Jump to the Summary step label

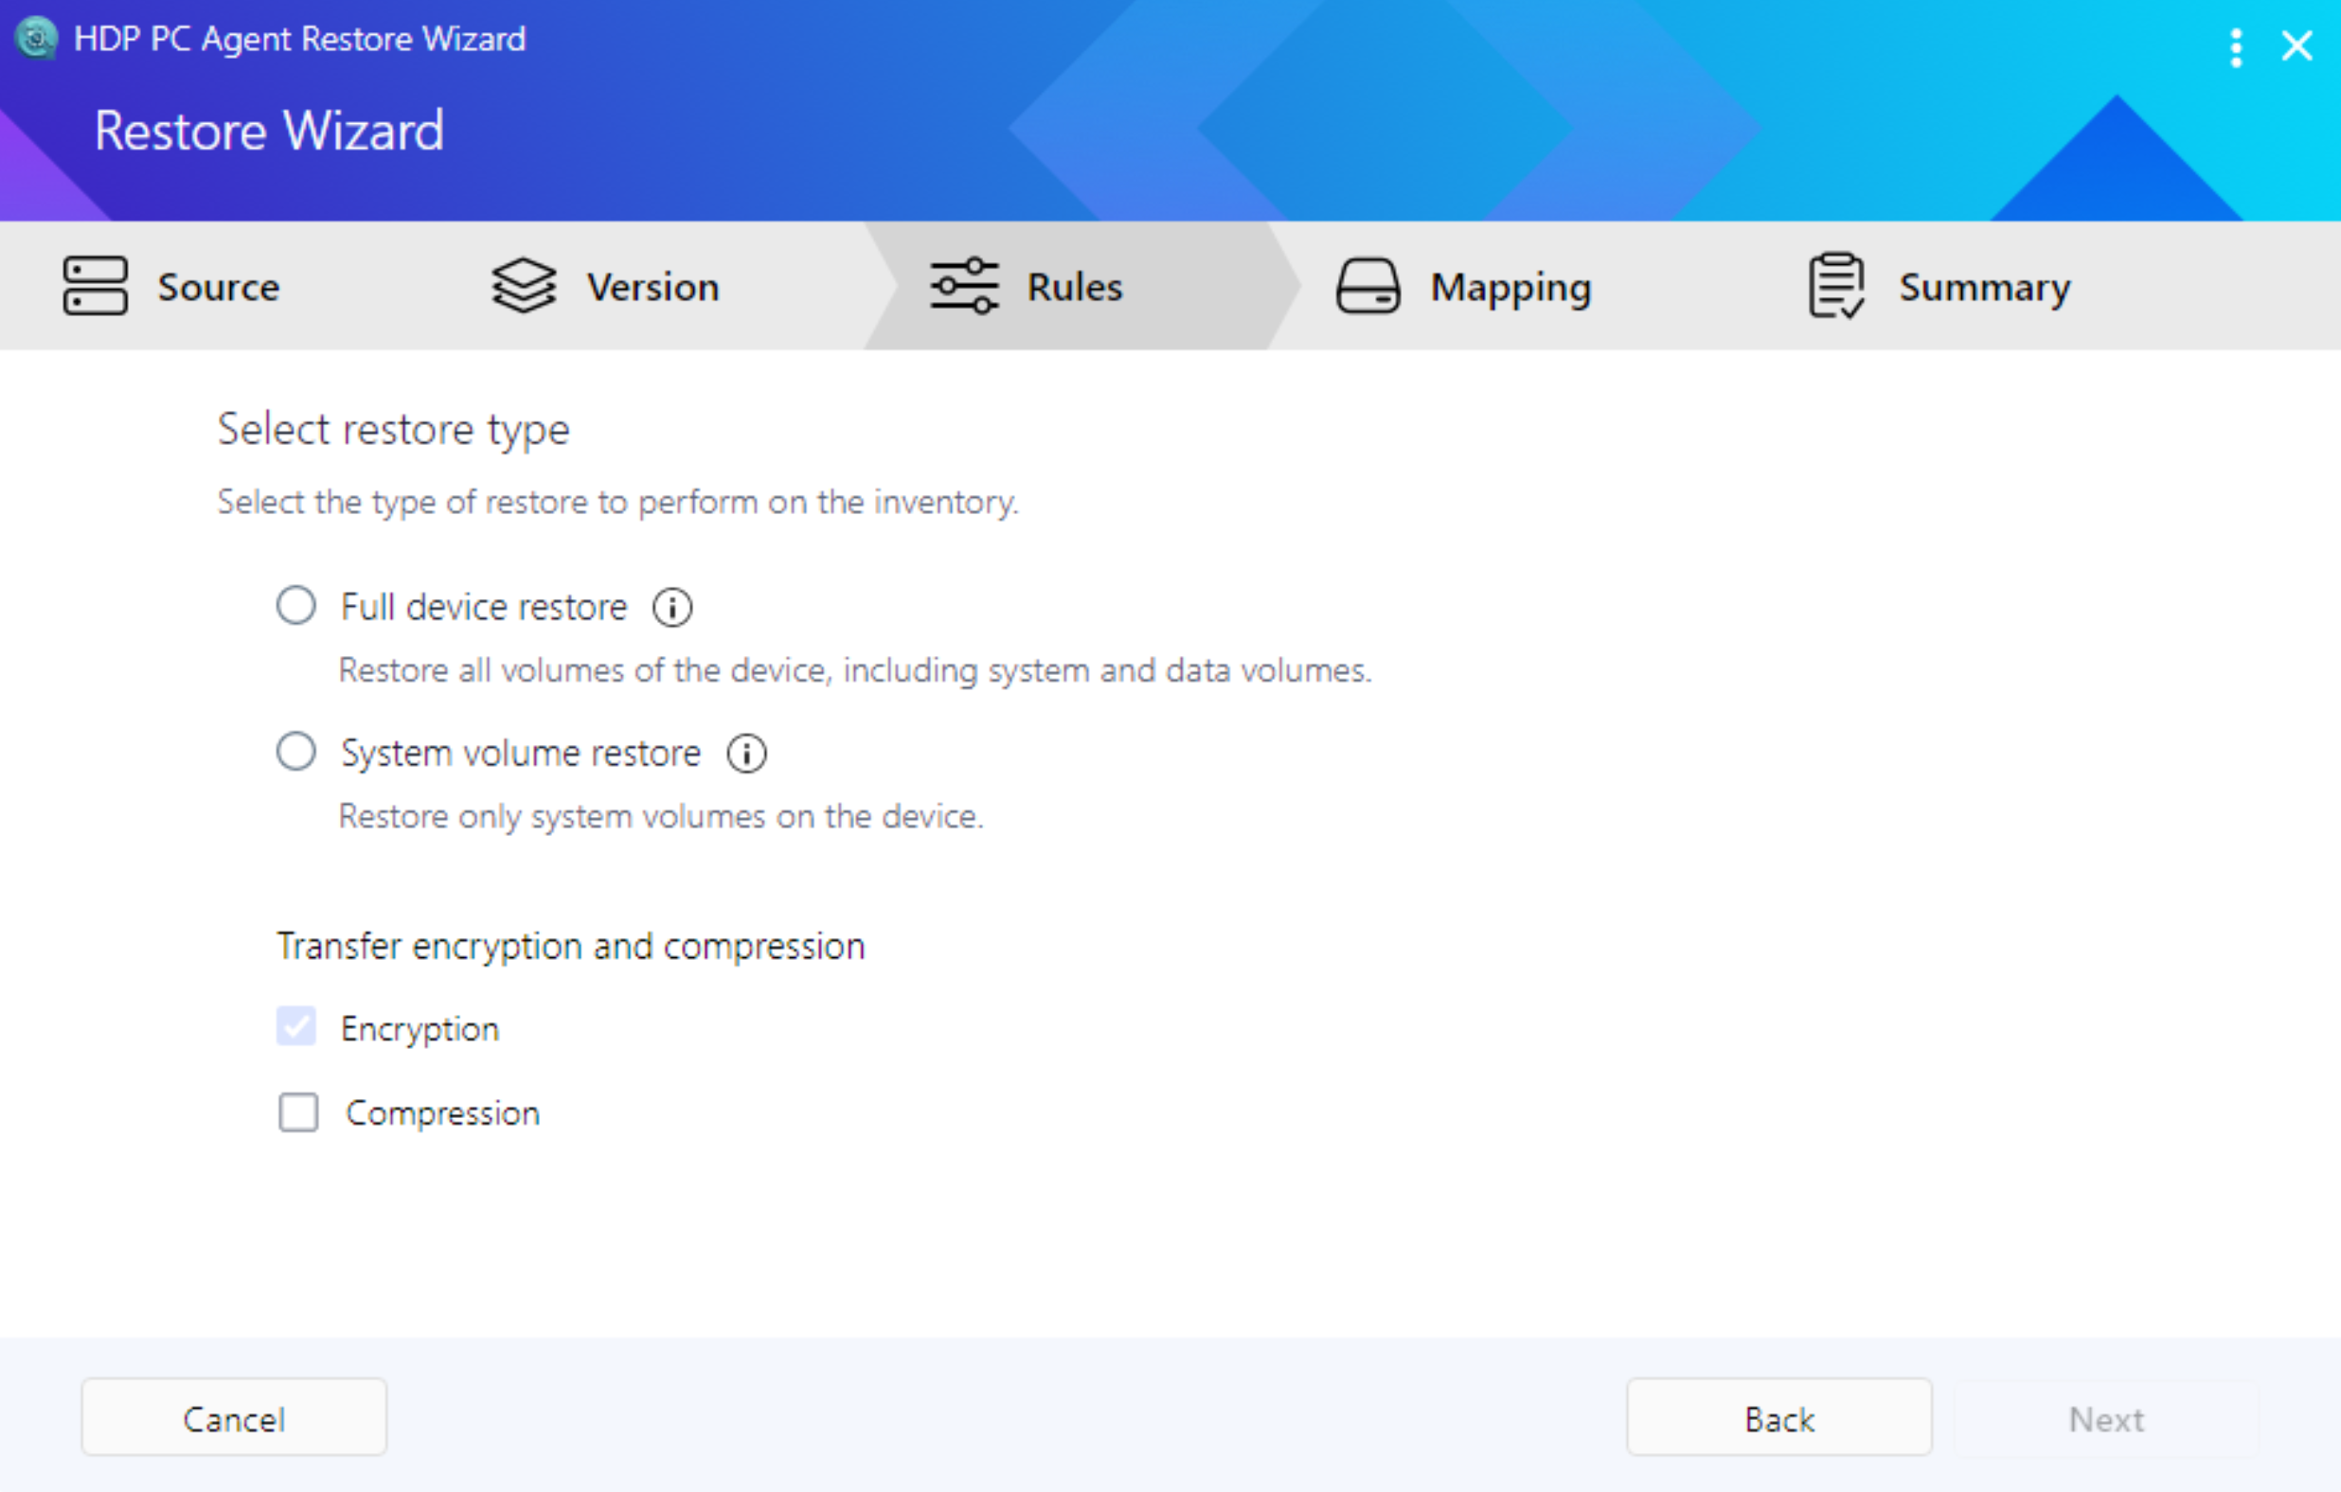tap(1984, 287)
